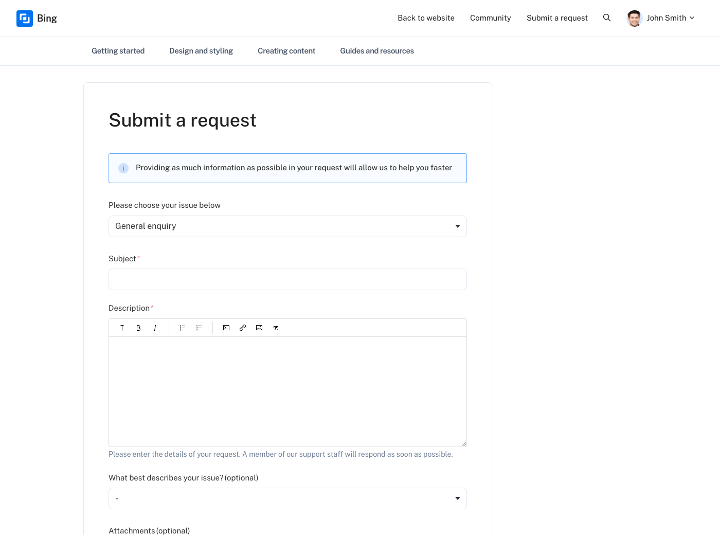
Task: Focus the Subject input field
Action: [x=287, y=279]
